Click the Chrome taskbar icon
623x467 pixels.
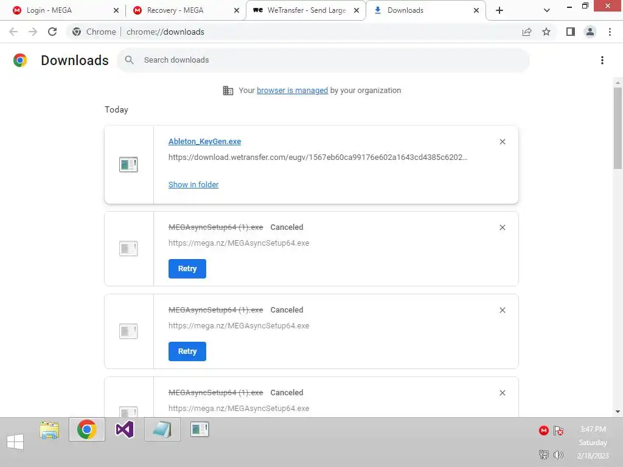(87, 430)
